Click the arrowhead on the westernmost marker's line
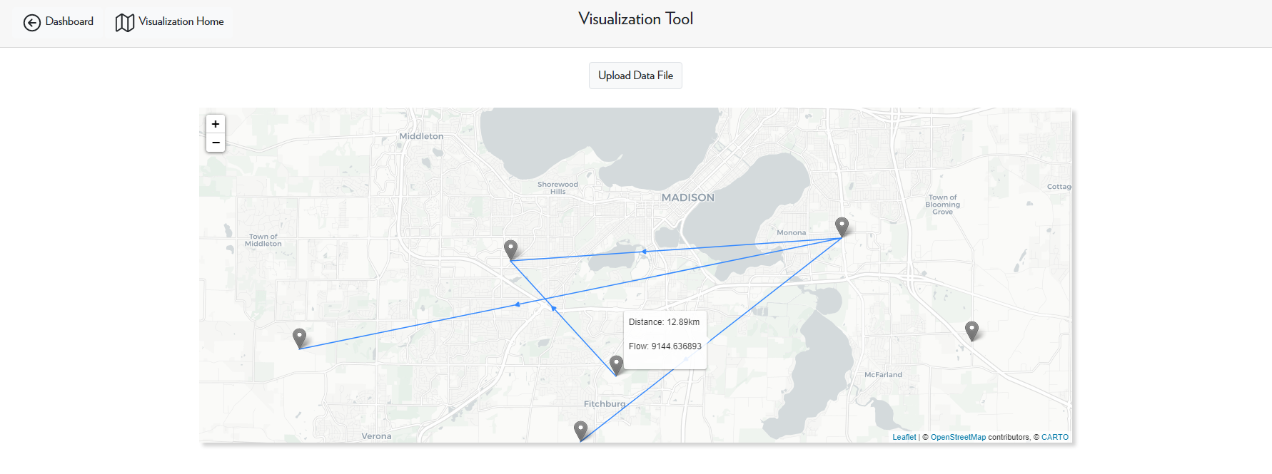Viewport: 1272px width, 474px height. (518, 304)
